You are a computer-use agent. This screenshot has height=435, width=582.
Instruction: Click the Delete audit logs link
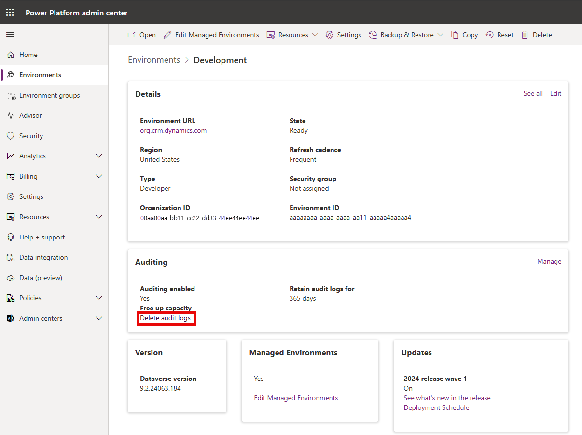click(x=165, y=318)
